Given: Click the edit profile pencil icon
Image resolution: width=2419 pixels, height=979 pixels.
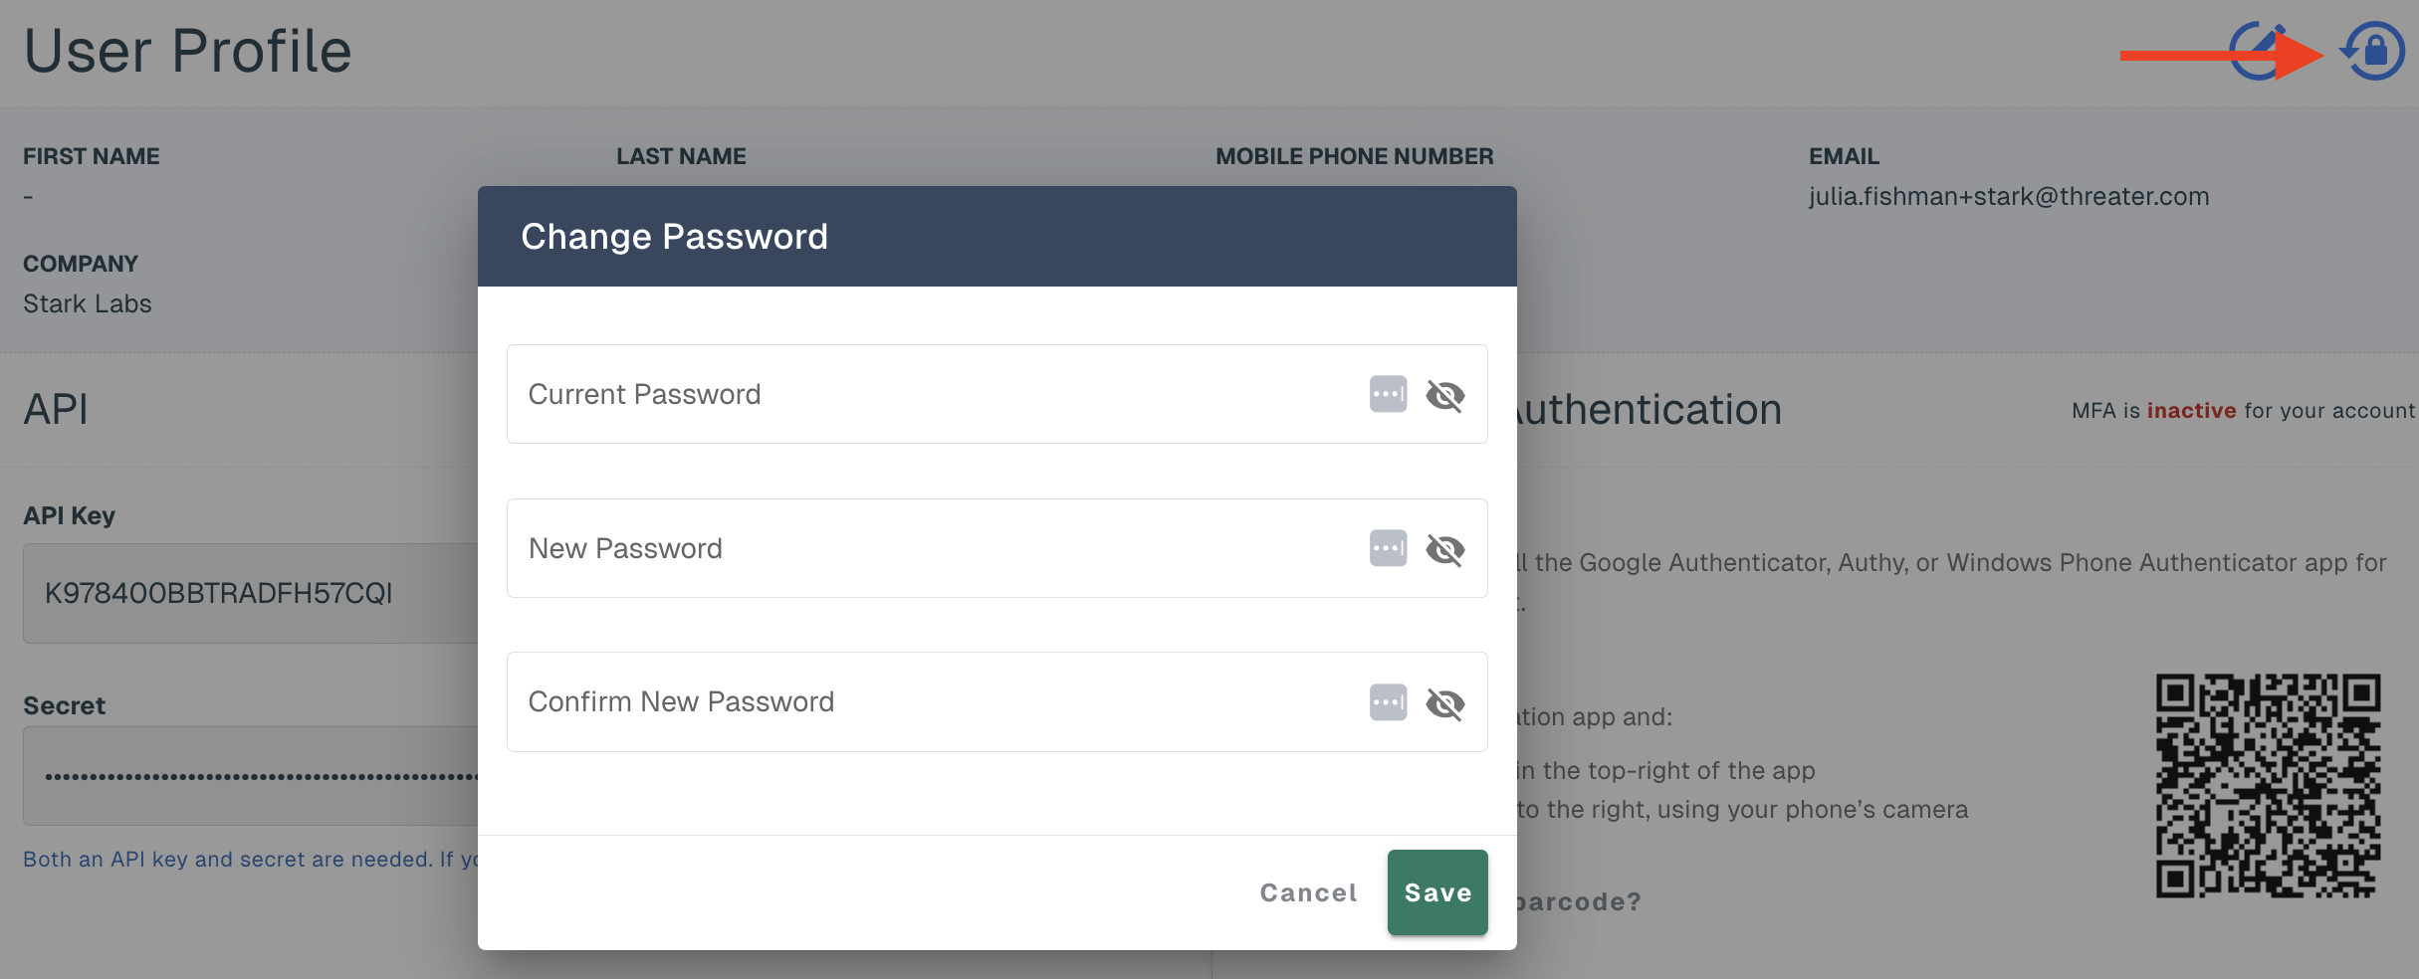Looking at the screenshot, I should point(2260,51).
